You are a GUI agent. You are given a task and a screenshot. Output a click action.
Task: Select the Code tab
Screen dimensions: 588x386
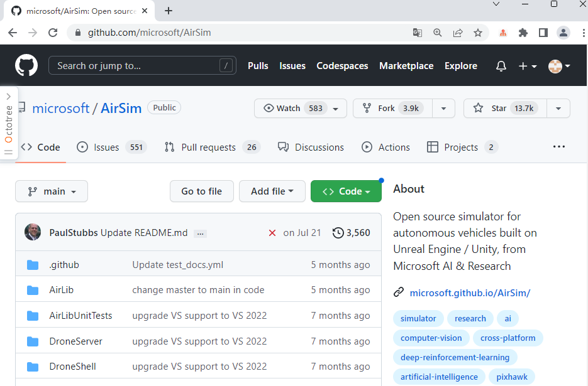[40, 147]
